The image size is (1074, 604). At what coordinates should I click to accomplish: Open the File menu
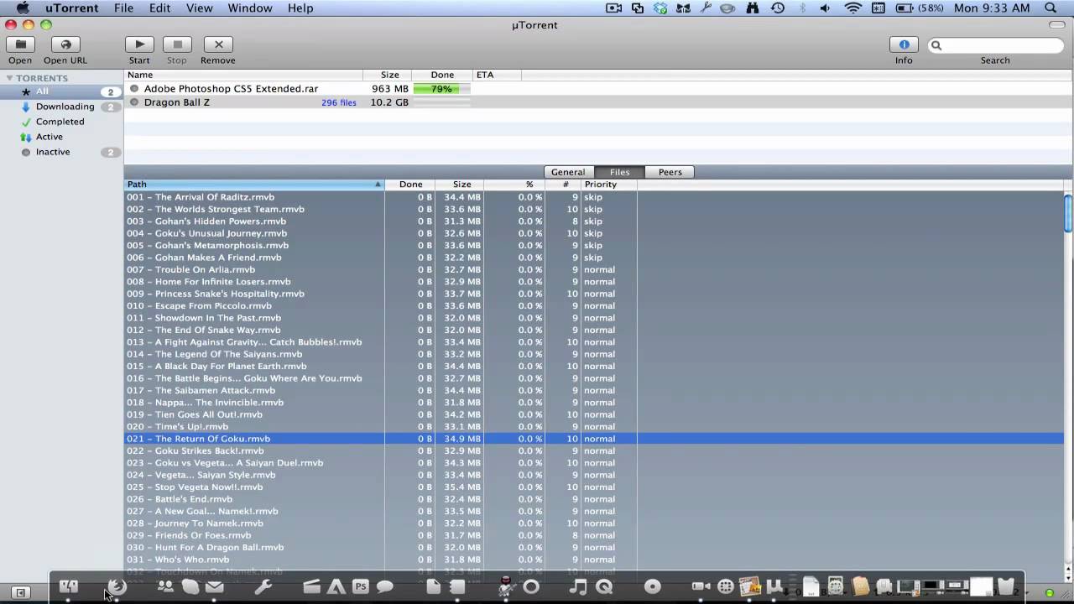pyautogui.click(x=123, y=8)
